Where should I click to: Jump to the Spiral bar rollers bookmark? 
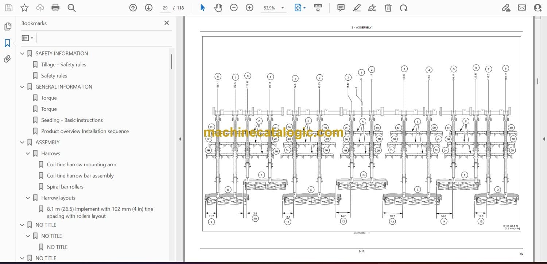(x=65, y=187)
